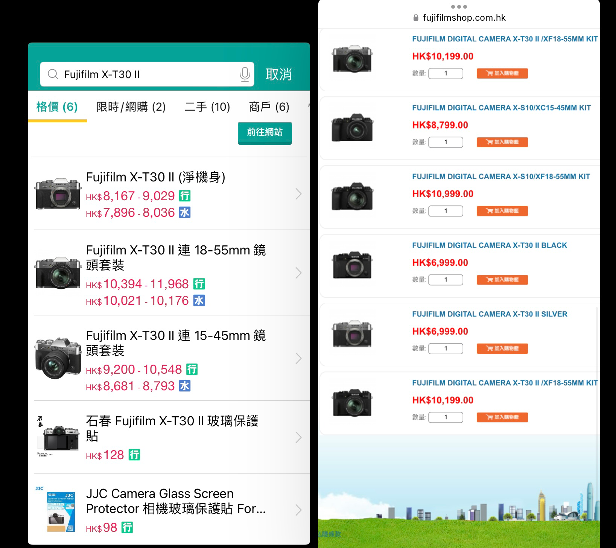Image resolution: width=616 pixels, height=548 pixels.
Task: Open X-T30 II SILVER body image
Action: [x=352, y=333]
